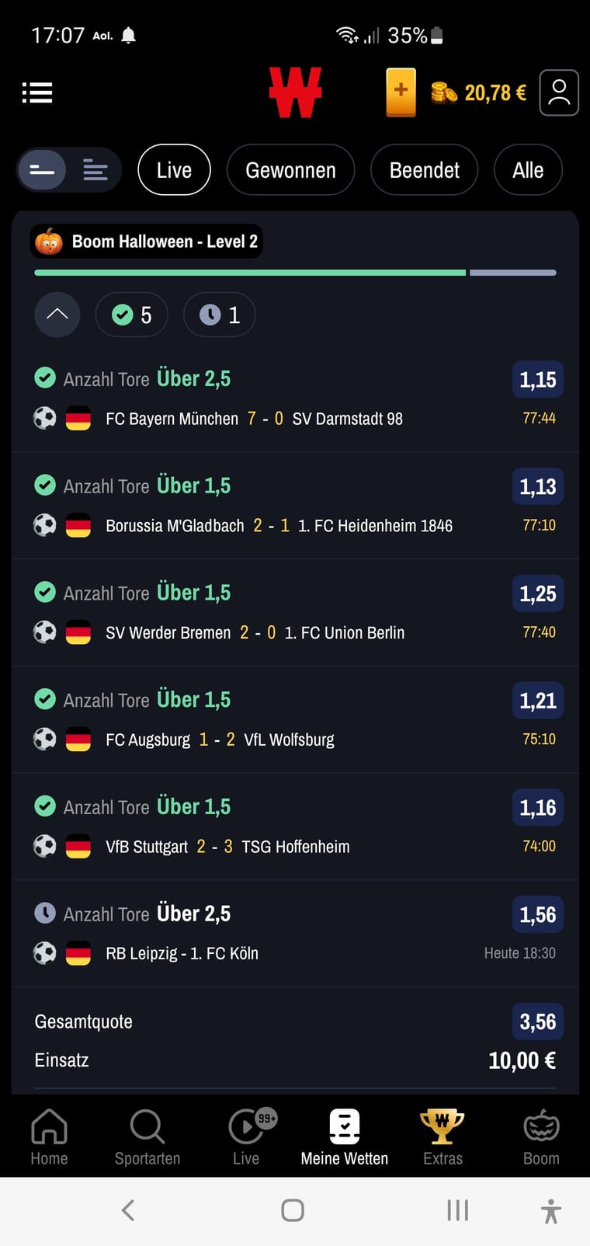Image resolution: width=590 pixels, height=1246 pixels.
Task: Open the Home tab icon
Action: pos(49,1126)
